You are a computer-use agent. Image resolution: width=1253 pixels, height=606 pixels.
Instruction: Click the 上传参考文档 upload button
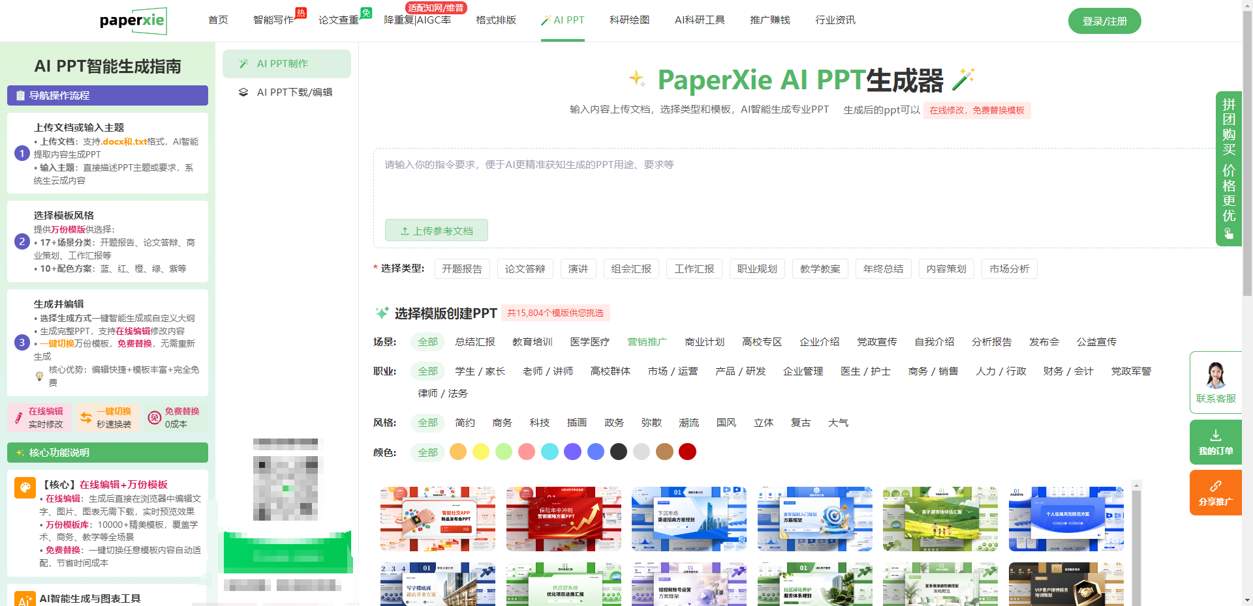point(436,231)
